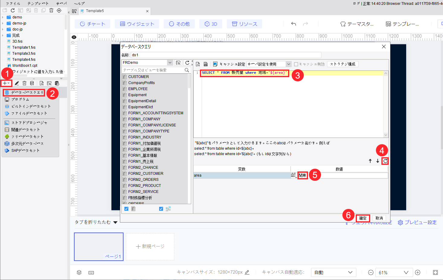The height and width of the screenshot is (280, 443).
Task: Expand the demo folder
Action: click(3, 17)
